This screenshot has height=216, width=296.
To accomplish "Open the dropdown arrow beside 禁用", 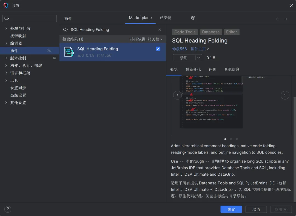I will pos(198,58).
